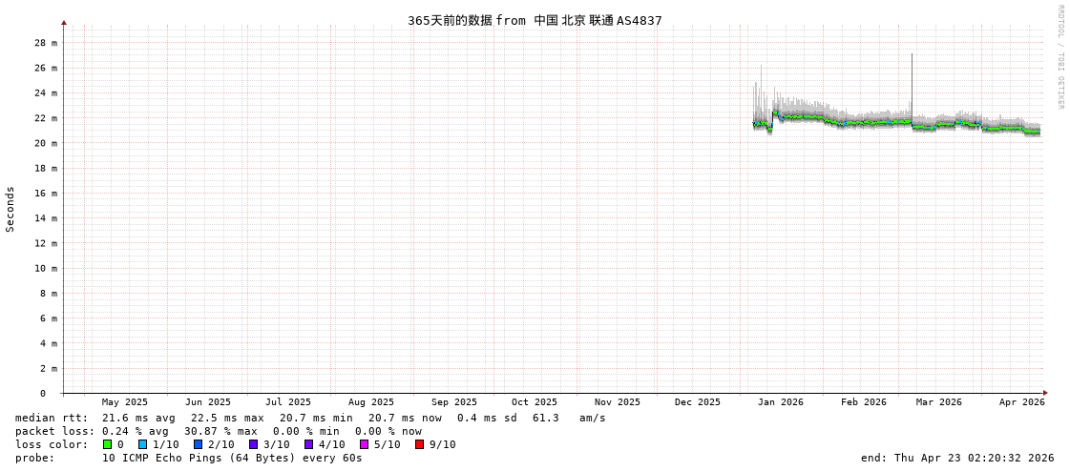This screenshot has height=471, width=1070.
Task: Select the light blue 1/10 loss swatch
Action: (142, 444)
